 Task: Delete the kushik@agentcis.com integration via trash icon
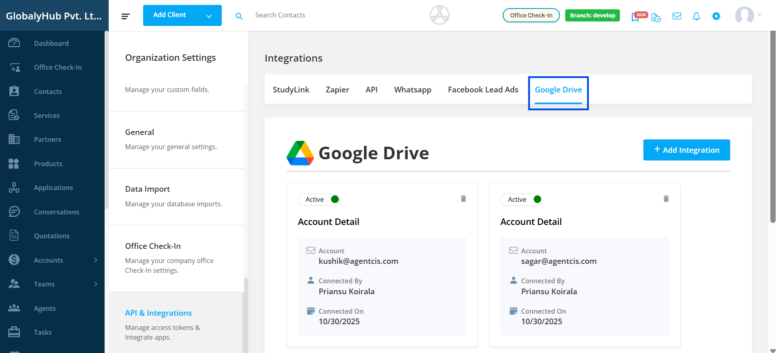(x=463, y=199)
